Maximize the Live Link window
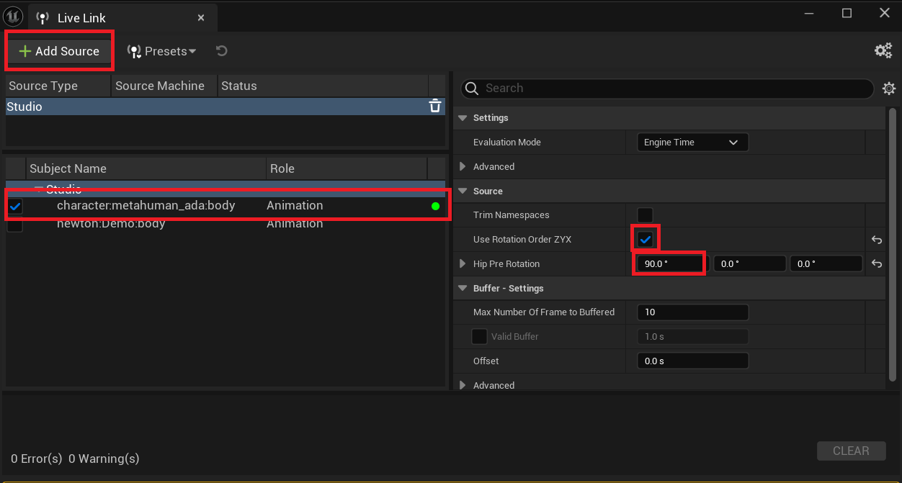Image resolution: width=902 pixels, height=483 pixels. click(847, 13)
